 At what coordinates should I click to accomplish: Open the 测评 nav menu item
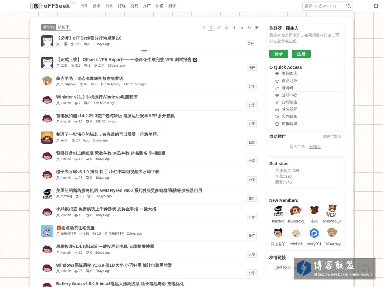172,6
